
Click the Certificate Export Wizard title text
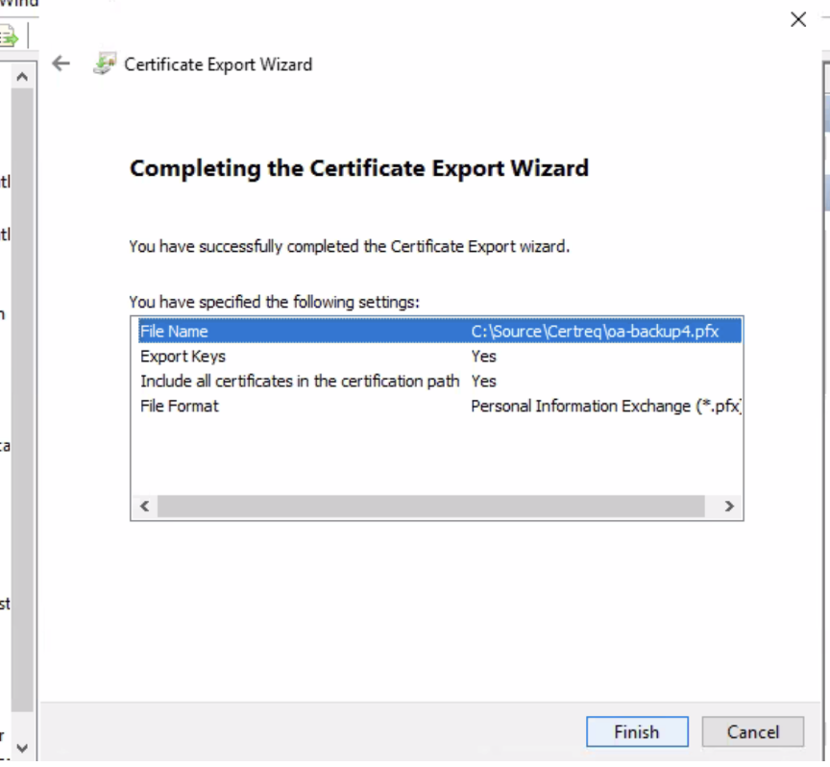[218, 64]
